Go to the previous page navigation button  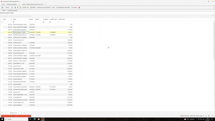point(5,113)
